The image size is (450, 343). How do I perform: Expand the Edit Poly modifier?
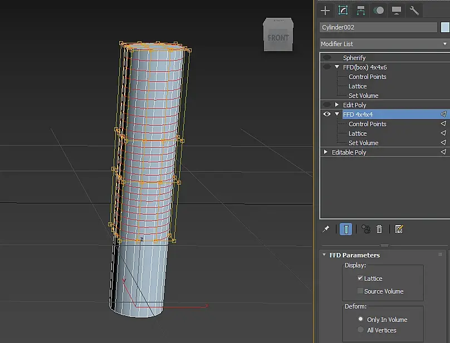click(337, 105)
